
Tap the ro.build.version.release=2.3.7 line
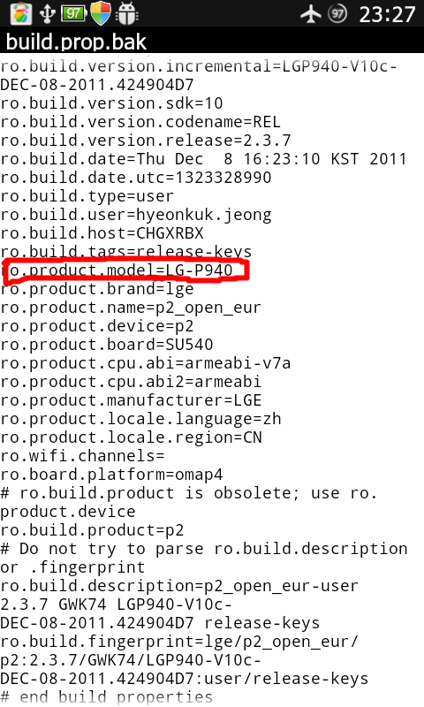[146, 141]
